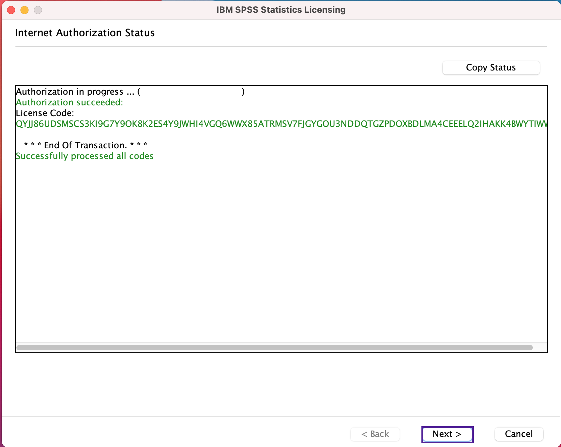Click 'Internet Authorization Status' heading
Image resolution: width=561 pixels, height=447 pixels.
coord(85,33)
